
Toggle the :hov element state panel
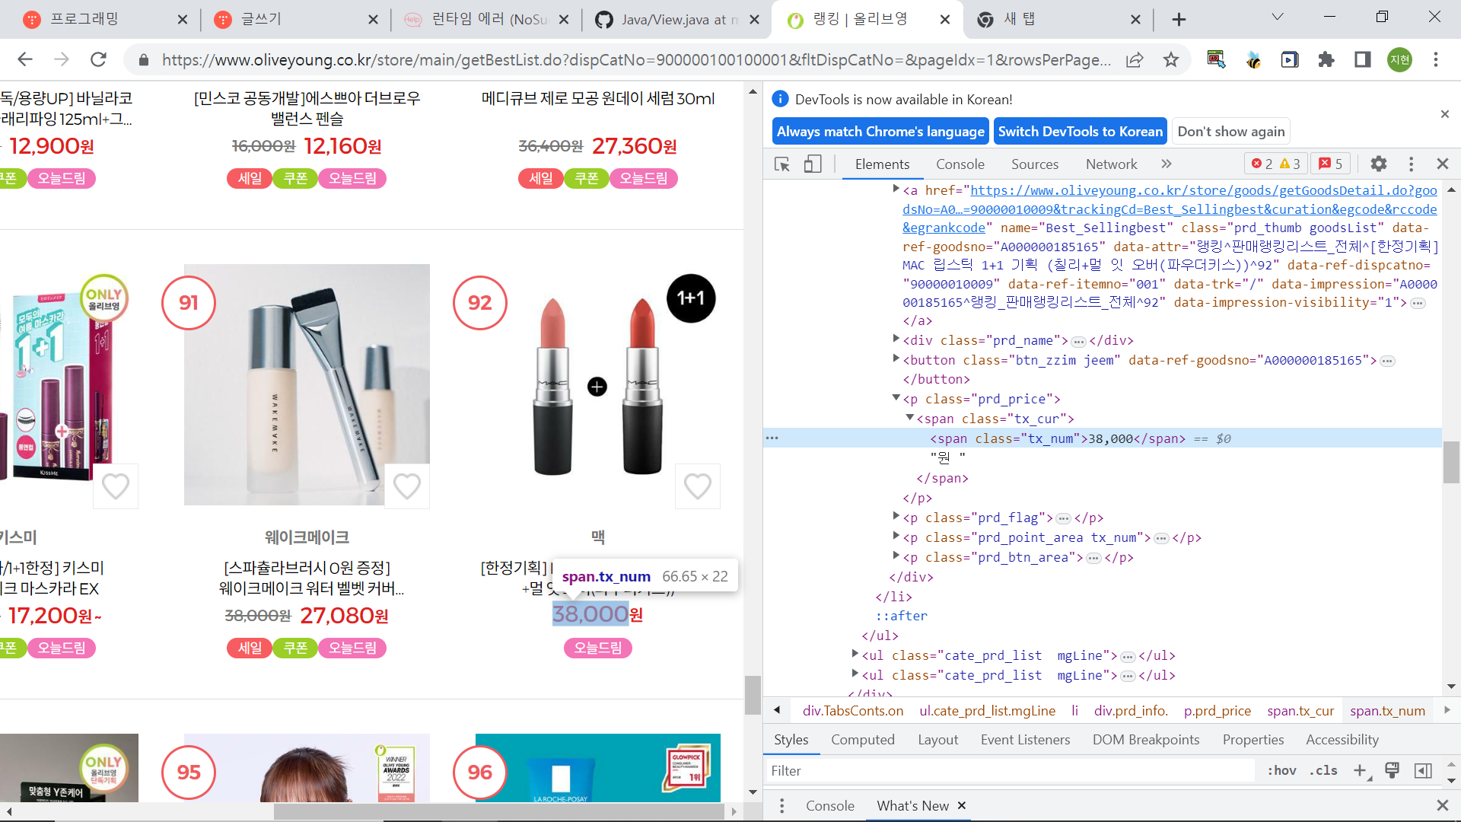pyautogui.click(x=1281, y=770)
